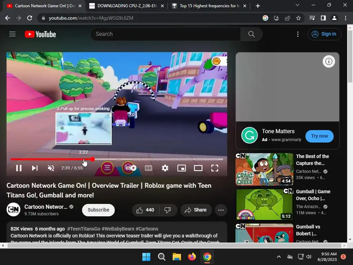
Task: Click #TeenTitansGo hashtag
Action: point(84,229)
